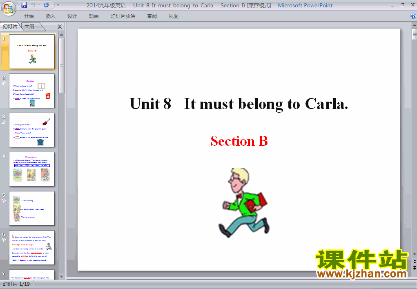Click thumbnail pane scroll down arrow
The width and height of the screenshot is (417, 289).
pos(61,276)
